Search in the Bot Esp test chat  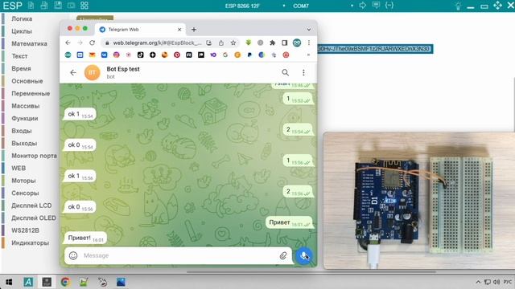[285, 72]
